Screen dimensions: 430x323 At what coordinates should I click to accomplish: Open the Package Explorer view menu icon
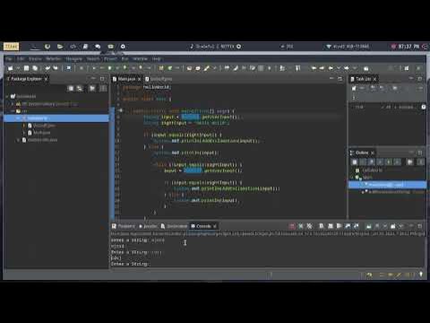103,88
